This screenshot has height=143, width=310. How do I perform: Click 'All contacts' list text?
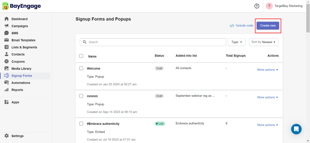[x=183, y=68]
